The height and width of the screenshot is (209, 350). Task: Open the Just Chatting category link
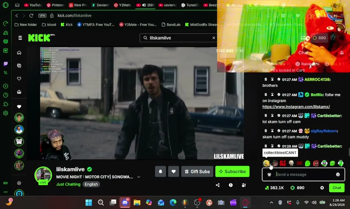click(x=68, y=184)
